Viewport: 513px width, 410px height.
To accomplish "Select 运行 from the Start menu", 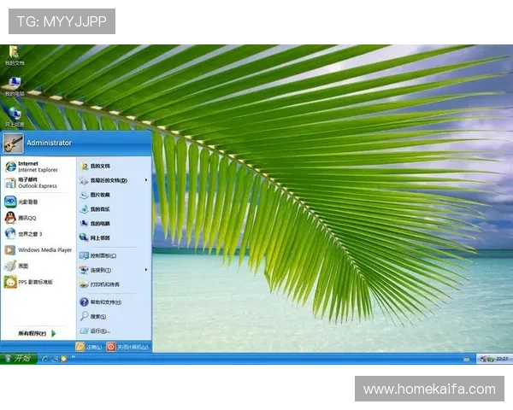I will 99,331.
